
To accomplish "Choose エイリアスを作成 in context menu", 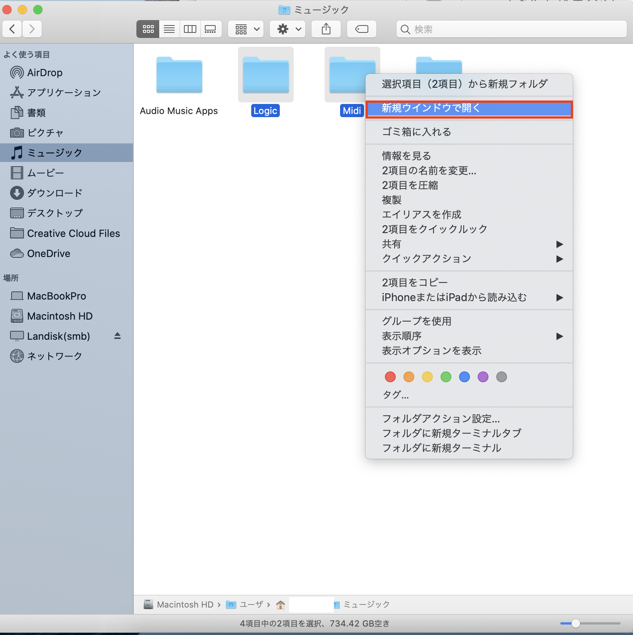I will 469,215.
